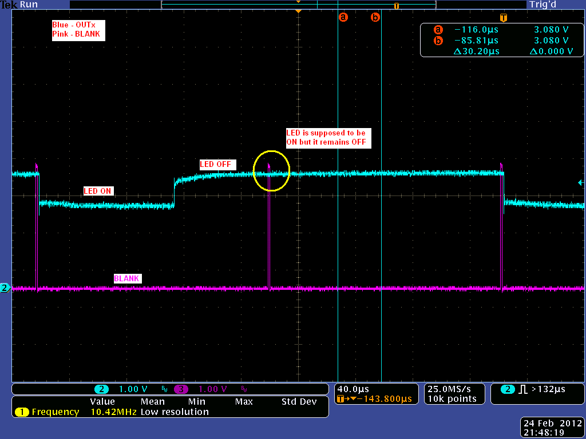This screenshot has height=439, width=586.
Task: Click the Value column header
Action: (x=102, y=402)
